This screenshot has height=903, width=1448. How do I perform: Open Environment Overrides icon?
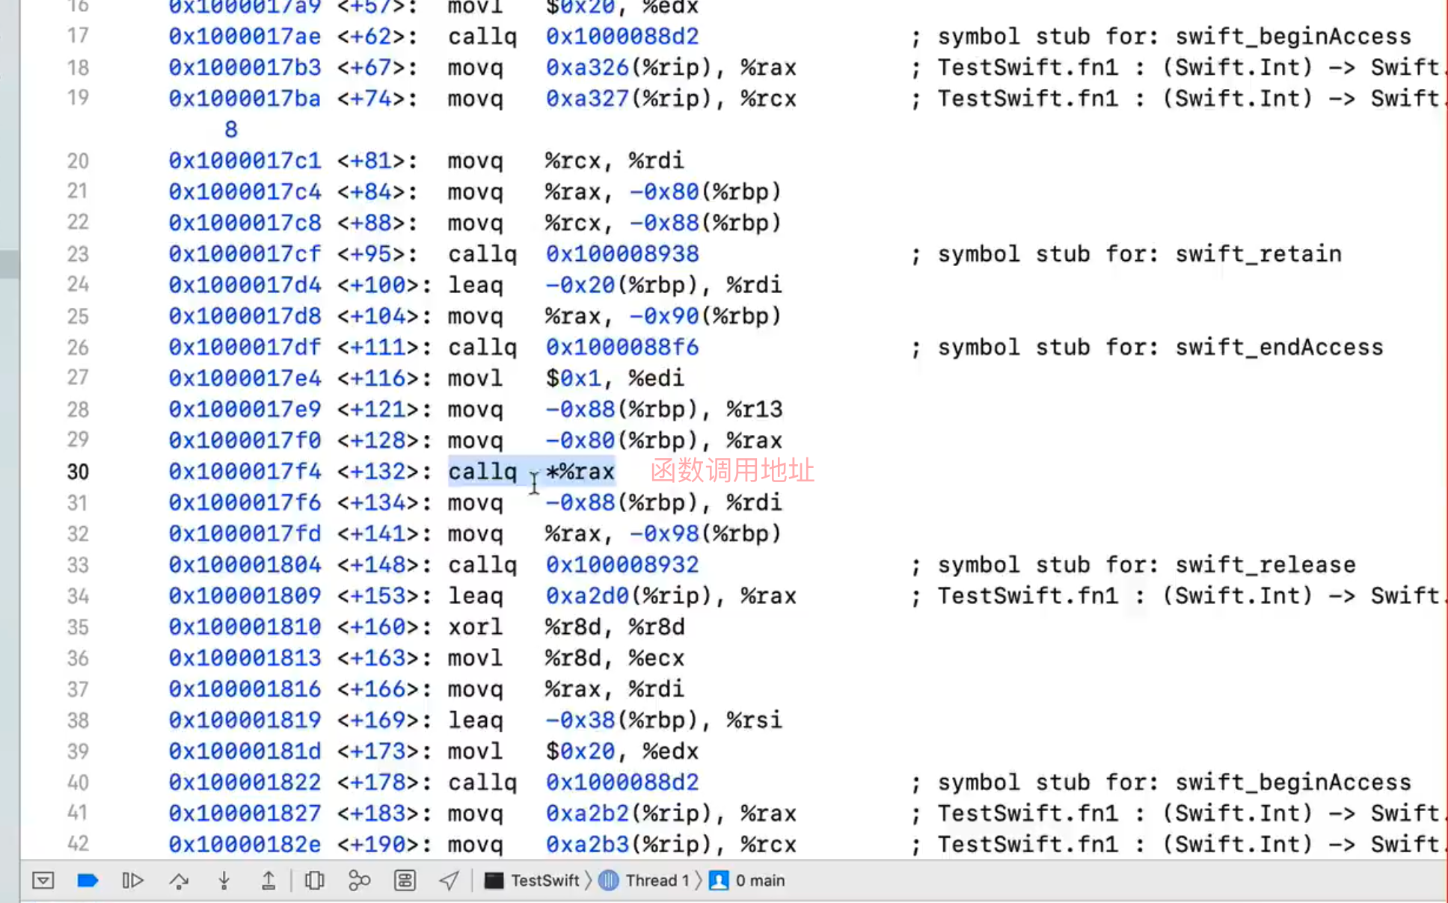point(405,881)
